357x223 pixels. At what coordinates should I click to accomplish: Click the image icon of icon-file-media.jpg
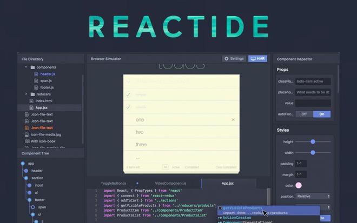(x=27, y=134)
